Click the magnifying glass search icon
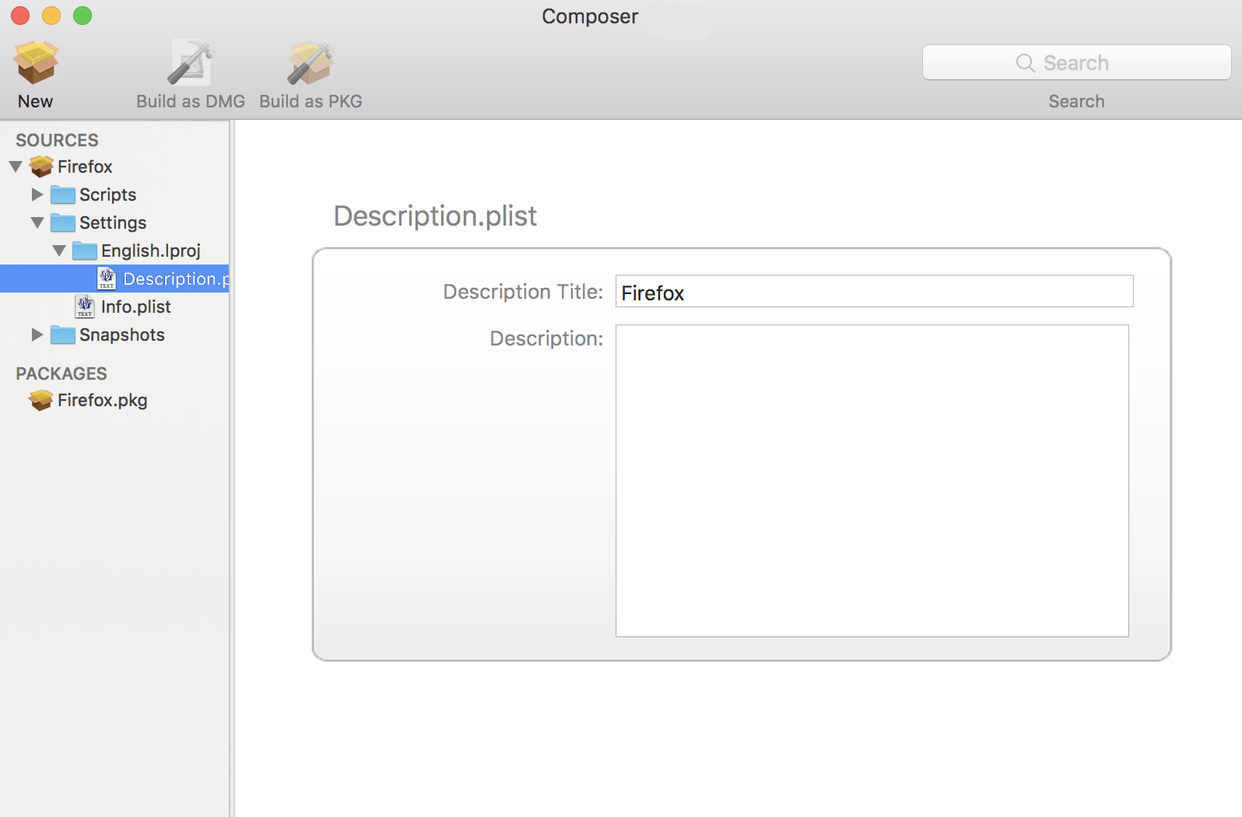 pyautogui.click(x=1025, y=63)
